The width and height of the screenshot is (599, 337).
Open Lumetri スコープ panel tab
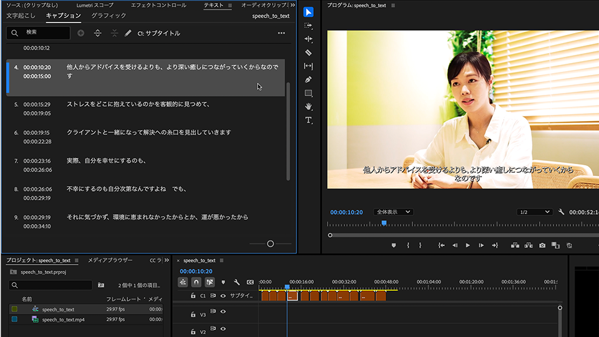[95, 6]
